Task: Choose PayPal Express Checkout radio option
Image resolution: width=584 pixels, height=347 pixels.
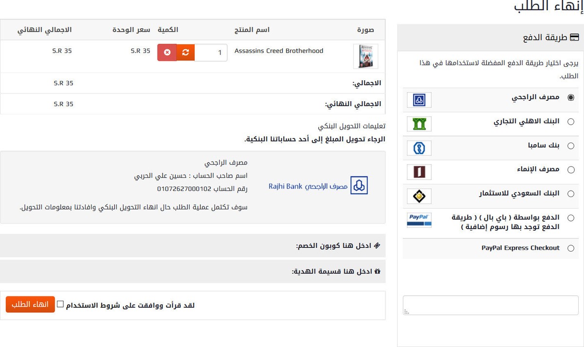Action: coord(571,248)
